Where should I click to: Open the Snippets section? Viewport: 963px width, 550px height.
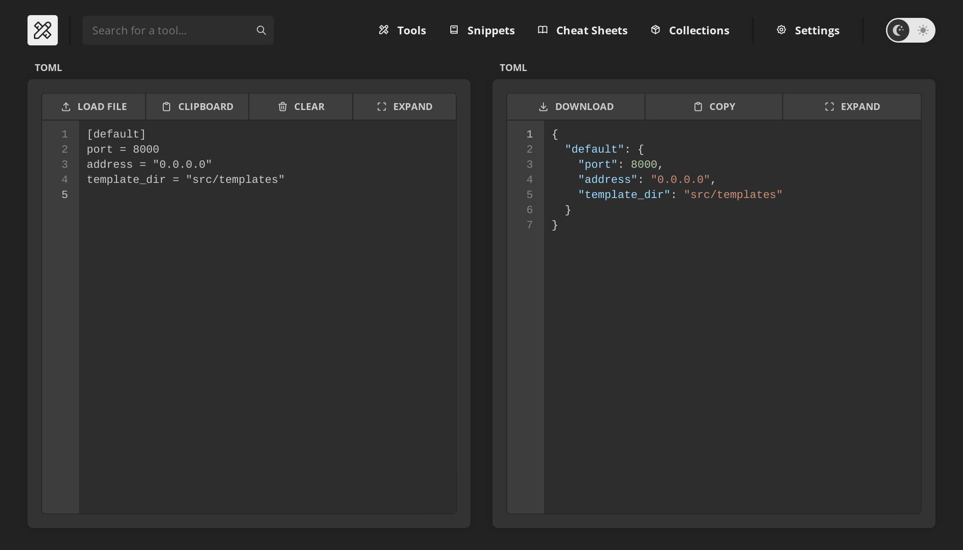pos(481,30)
